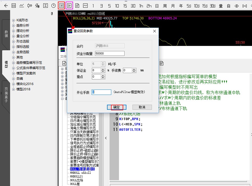Click the pin icon on the side panel

click(52, 14)
